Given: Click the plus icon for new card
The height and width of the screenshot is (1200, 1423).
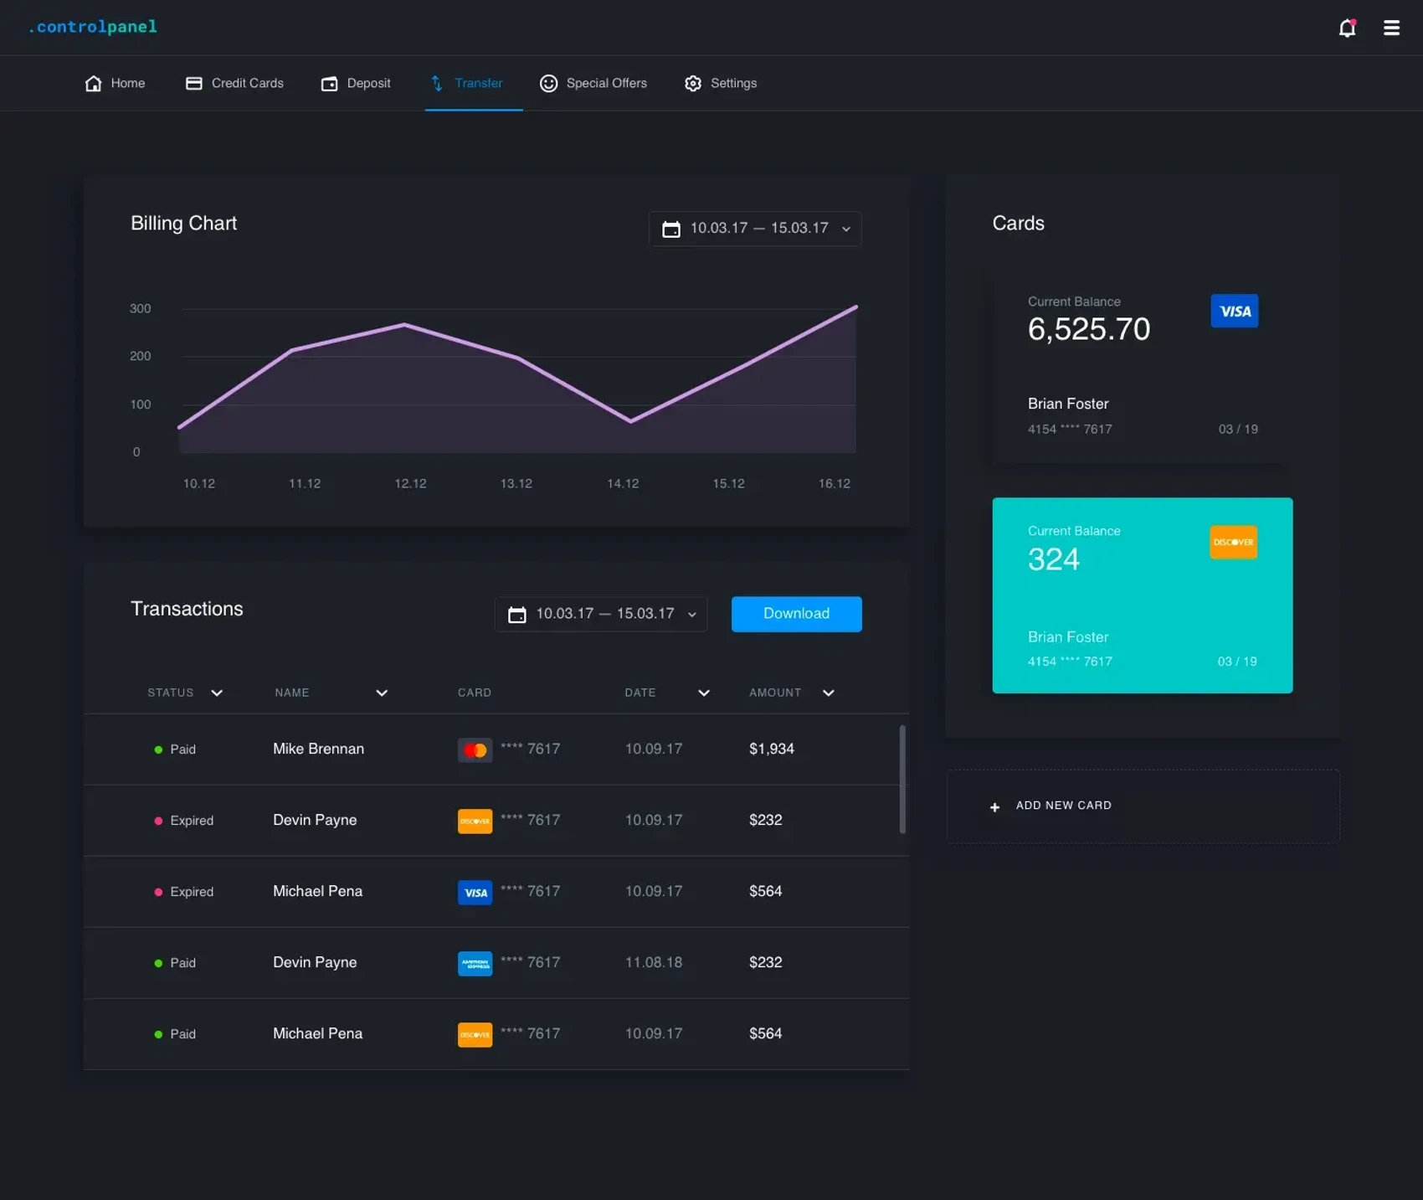Looking at the screenshot, I should pyautogui.click(x=994, y=807).
